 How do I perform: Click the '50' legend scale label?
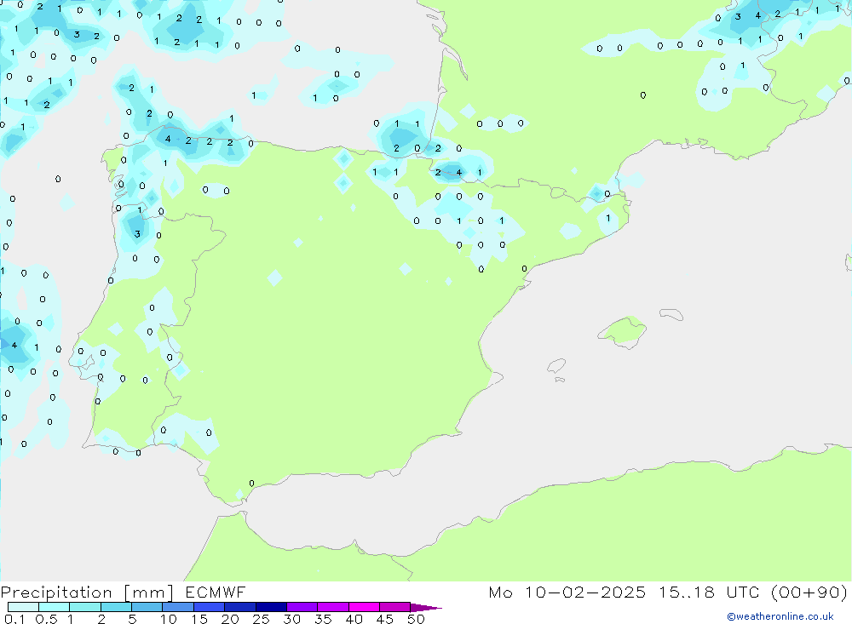(416, 619)
